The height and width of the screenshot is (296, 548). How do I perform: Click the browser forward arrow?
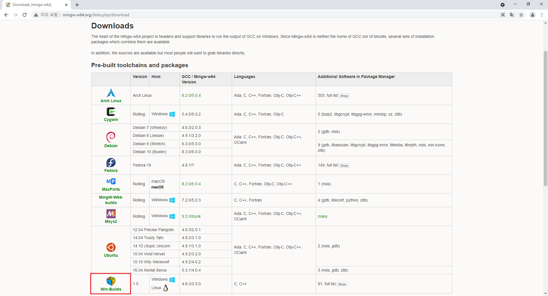pyautogui.click(x=15, y=15)
